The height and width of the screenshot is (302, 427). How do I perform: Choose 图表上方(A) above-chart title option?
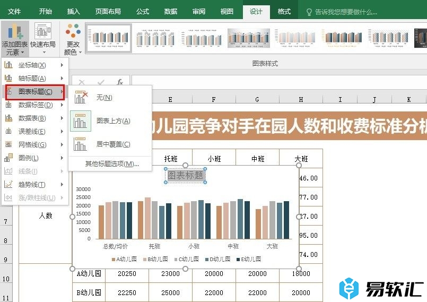[x=110, y=121]
